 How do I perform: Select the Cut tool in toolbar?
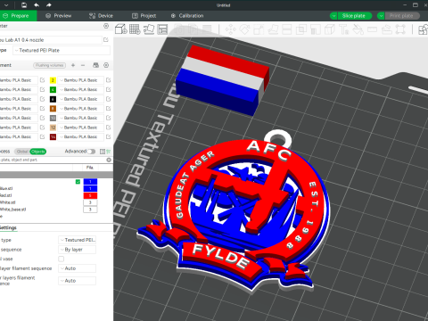[x=287, y=29]
